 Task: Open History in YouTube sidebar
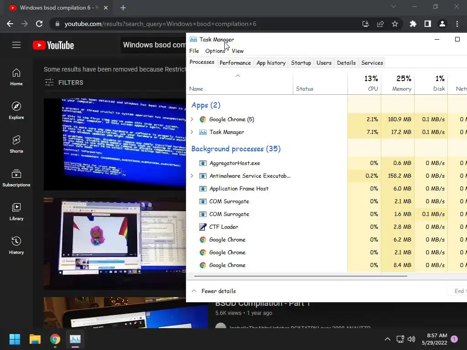[16, 246]
